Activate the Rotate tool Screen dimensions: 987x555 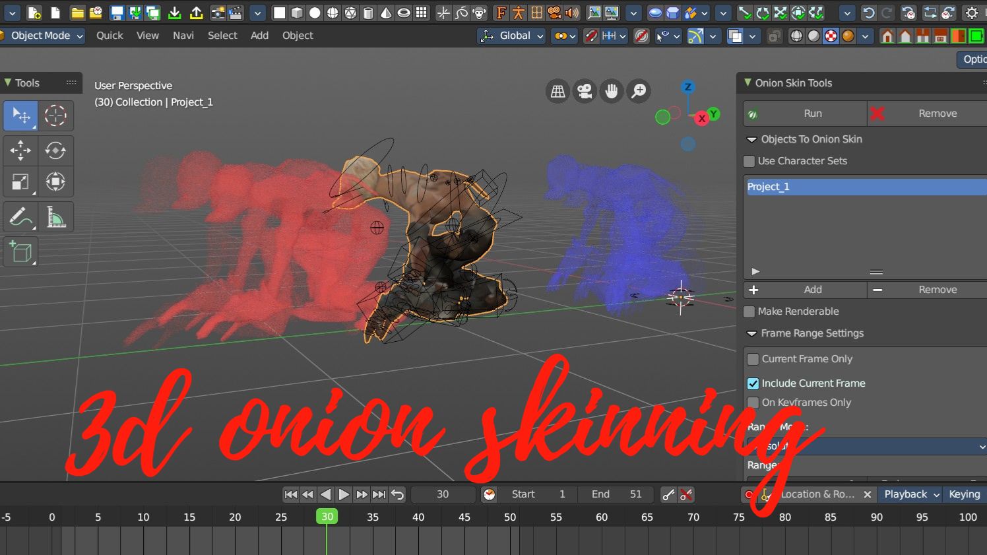point(55,150)
